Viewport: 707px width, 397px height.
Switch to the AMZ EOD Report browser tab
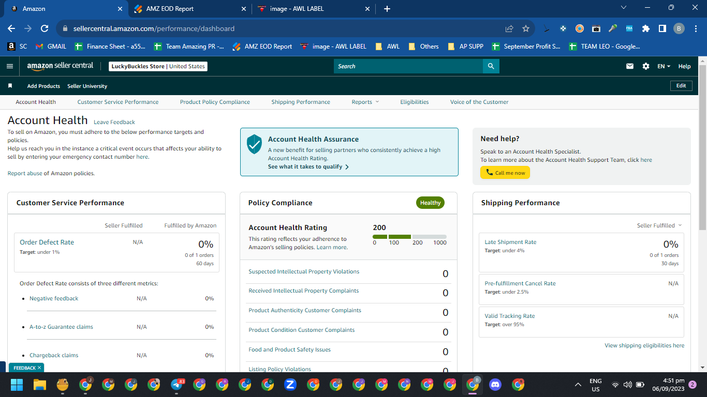[x=189, y=9]
